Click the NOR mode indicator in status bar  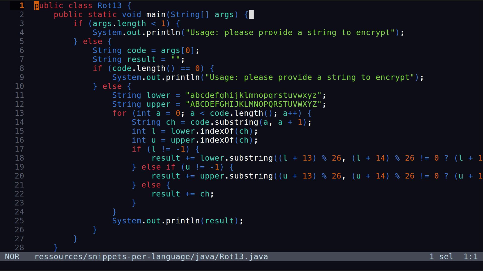coord(12,257)
